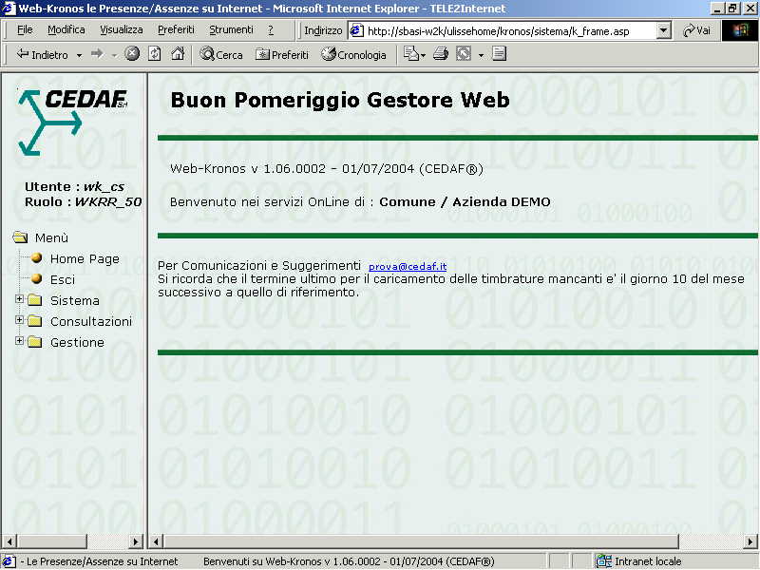
Task: Open the Preferiti menu in menu bar
Action: tap(176, 30)
